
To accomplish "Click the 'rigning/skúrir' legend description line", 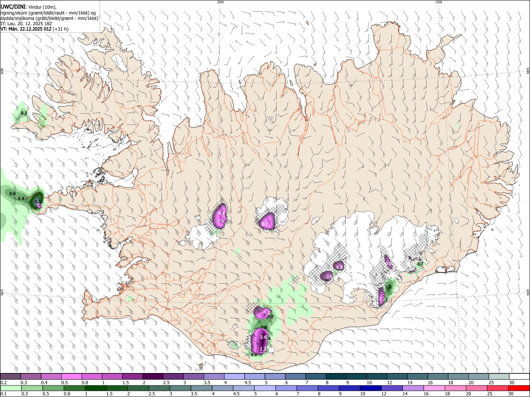I will pyautogui.click(x=48, y=13).
